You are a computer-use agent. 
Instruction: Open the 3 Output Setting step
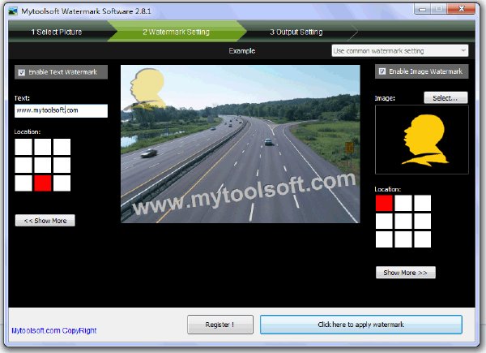(296, 32)
